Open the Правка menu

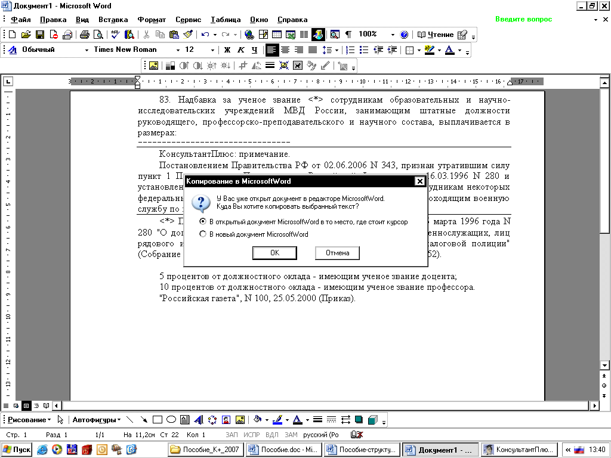[53, 20]
